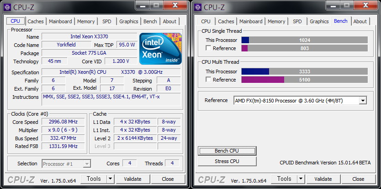Close the left CPU-Z window with X
The height and width of the screenshot is (189, 381).
[x=176, y=5]
